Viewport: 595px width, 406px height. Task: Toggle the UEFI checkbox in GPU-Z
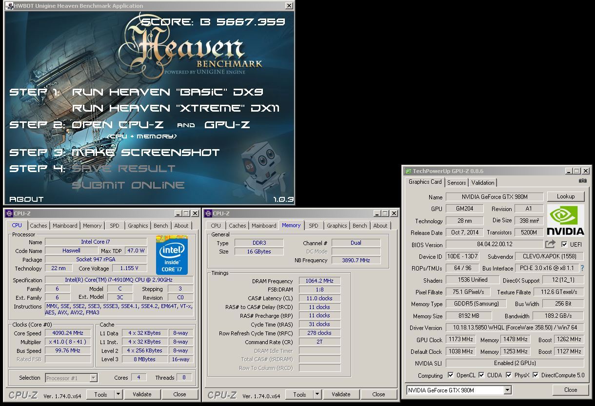[564, 245]
